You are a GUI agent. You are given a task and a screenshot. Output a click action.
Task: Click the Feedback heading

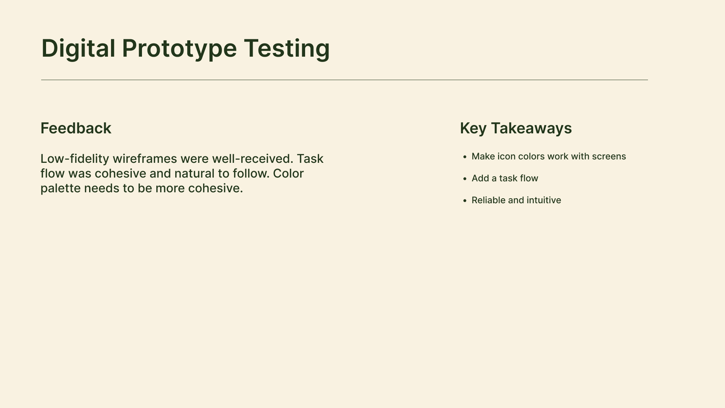(x=76, y=128)
